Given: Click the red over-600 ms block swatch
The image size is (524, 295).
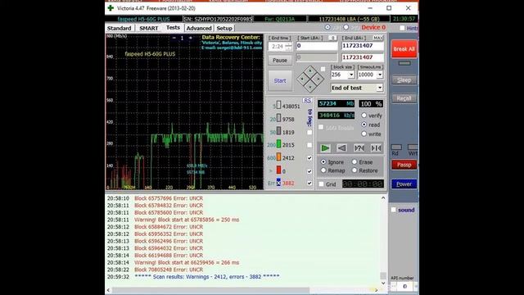Looking at the screenshot, I should (x=278, y=170).
